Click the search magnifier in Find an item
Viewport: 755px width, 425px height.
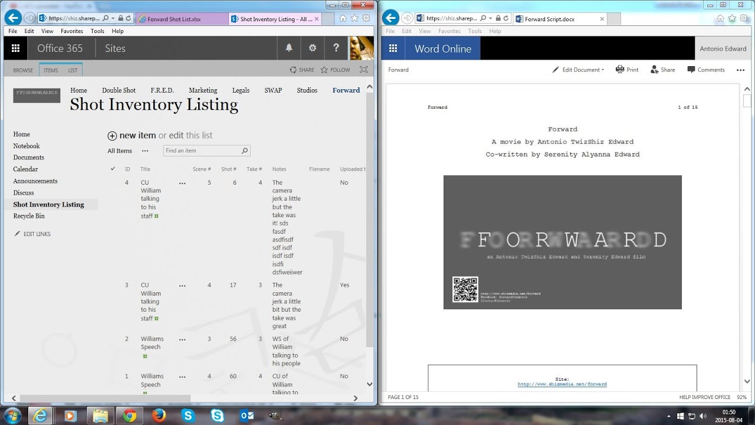click(245, 151)
